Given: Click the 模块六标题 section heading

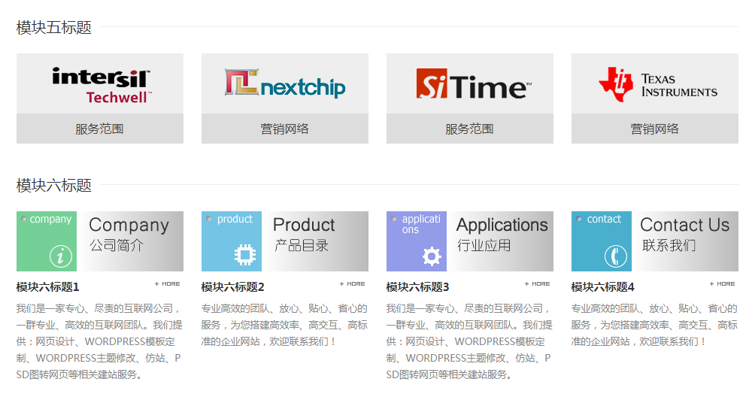Looking at the screenshot, I should click(53, 185).
